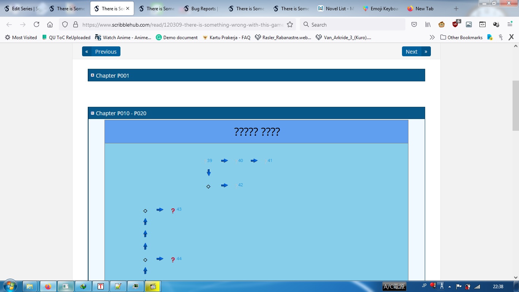Go to the browser home page
This screenshot has height=292, width=519.
click(50, 24)
